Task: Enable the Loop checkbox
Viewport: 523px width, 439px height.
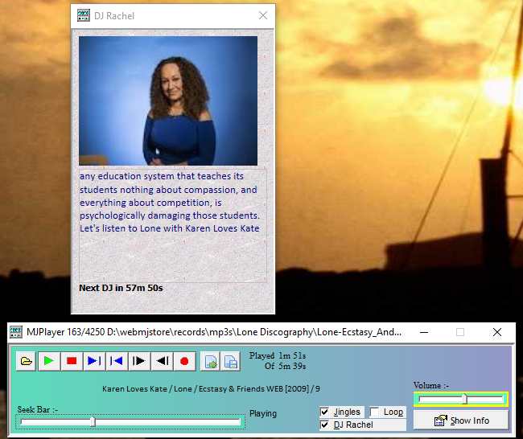Action: tap(375, 412)
